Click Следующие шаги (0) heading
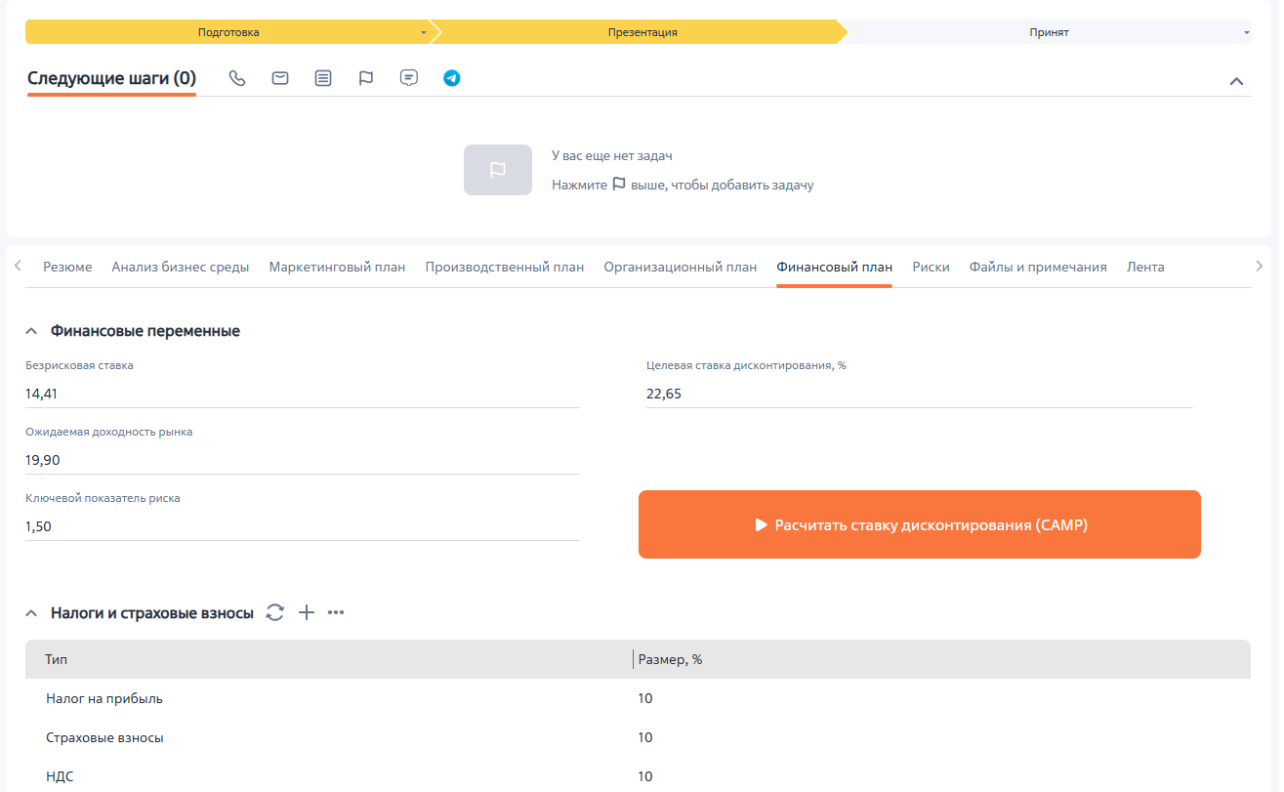Viewport: 1284px width, 792px height. [111, 79]
